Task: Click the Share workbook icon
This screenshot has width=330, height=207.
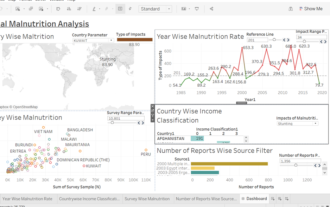Action: tap(211, 9)
